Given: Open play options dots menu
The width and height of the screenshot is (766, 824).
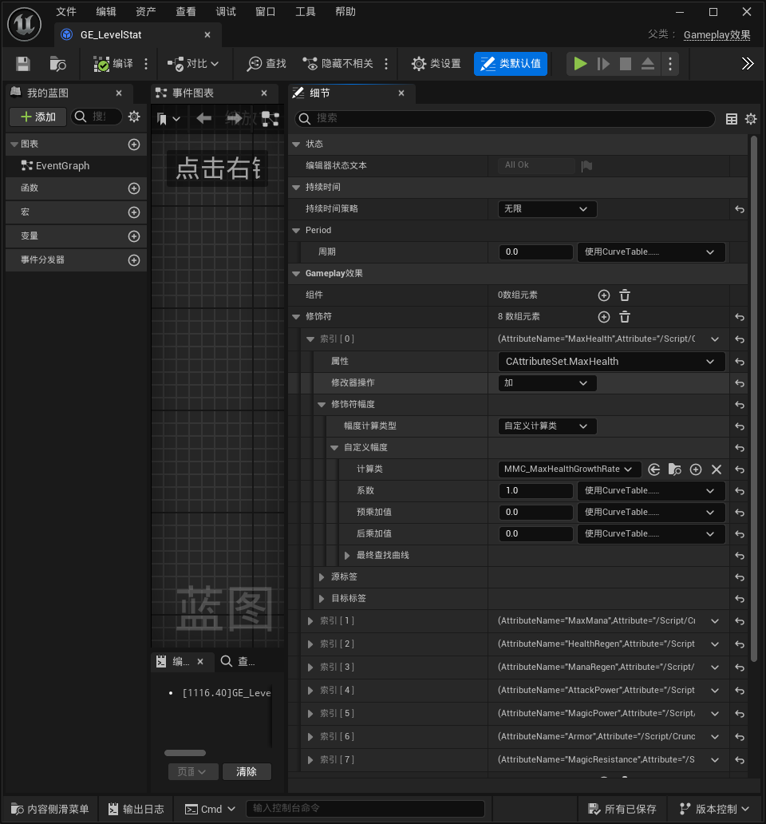Looking at the screenshot, I should coord(670,64).
